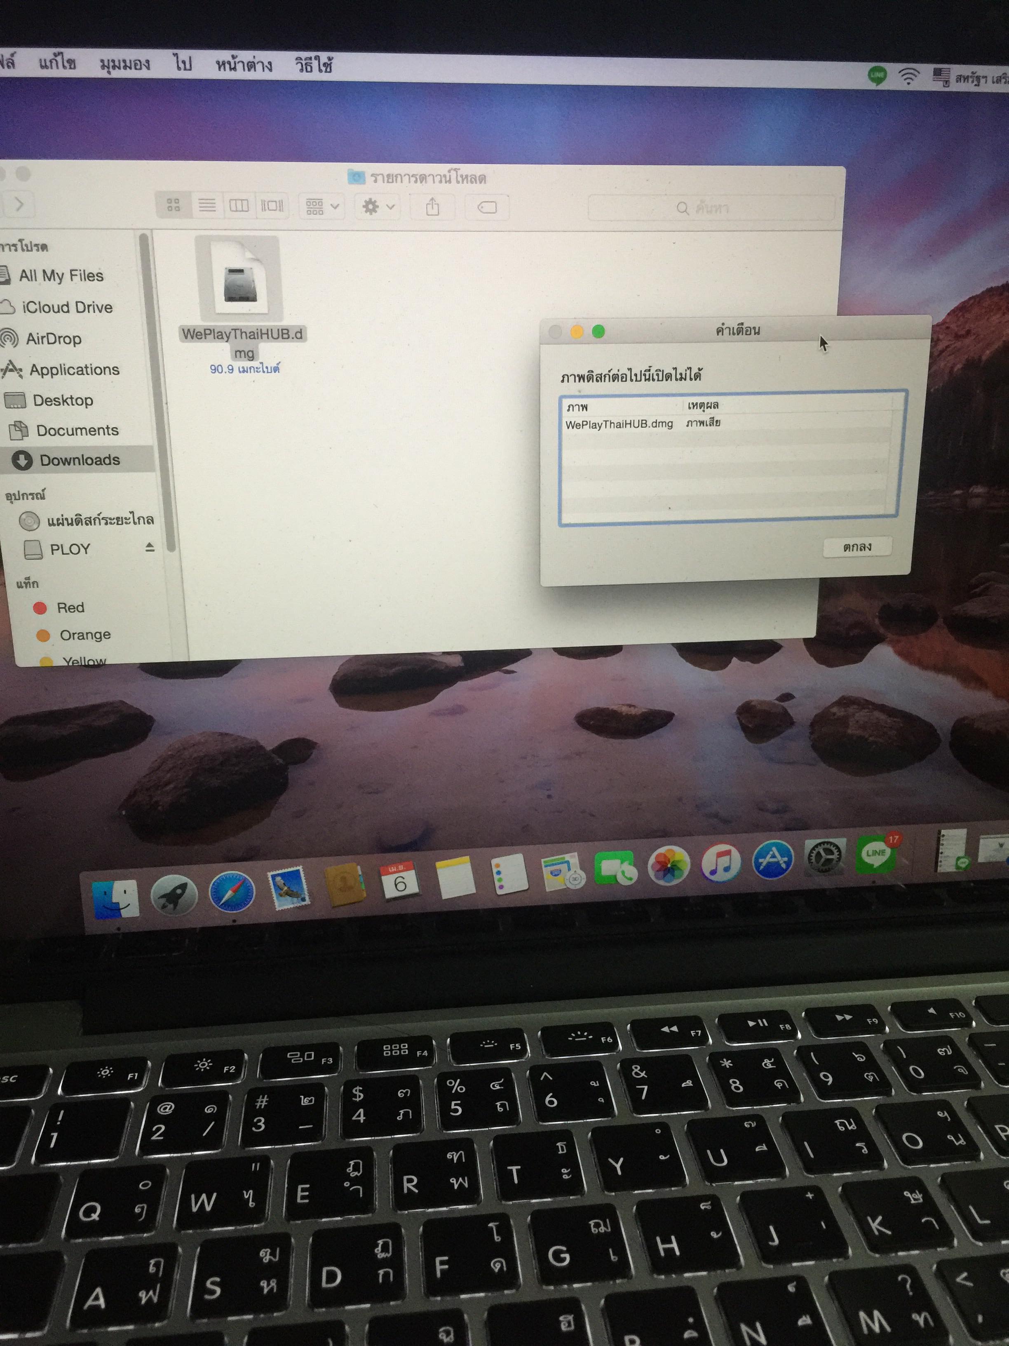Open the แก้ไข menu

57,62
